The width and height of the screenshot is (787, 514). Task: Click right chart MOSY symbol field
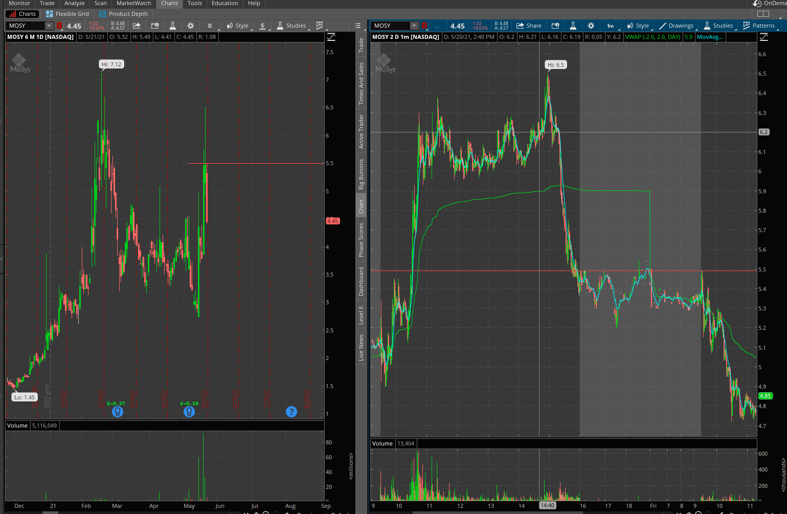coord(391,26)
